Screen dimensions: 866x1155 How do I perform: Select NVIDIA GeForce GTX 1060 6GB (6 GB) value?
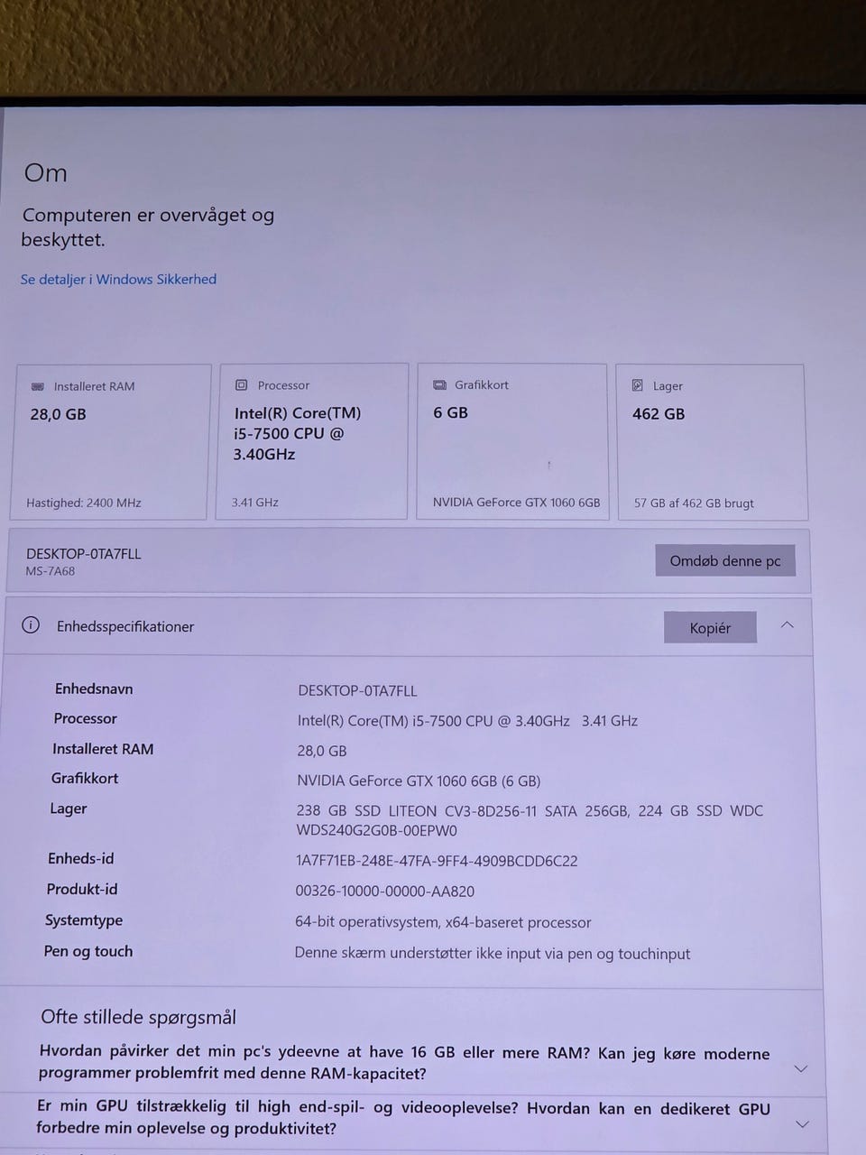point(419,781)
